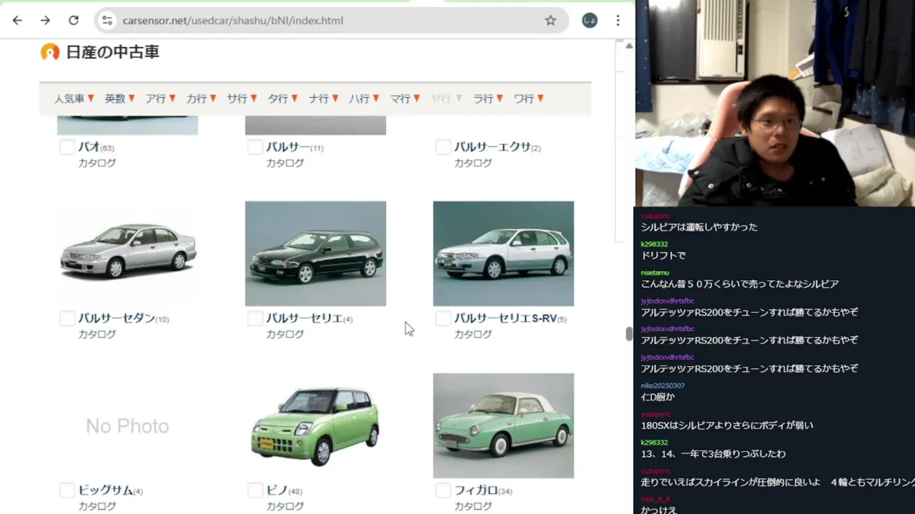Open site information icon in address bar

click(x=107, y=21)
